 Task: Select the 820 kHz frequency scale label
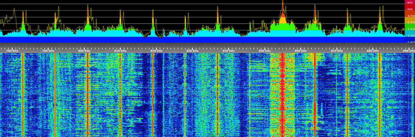coord(156,51)
